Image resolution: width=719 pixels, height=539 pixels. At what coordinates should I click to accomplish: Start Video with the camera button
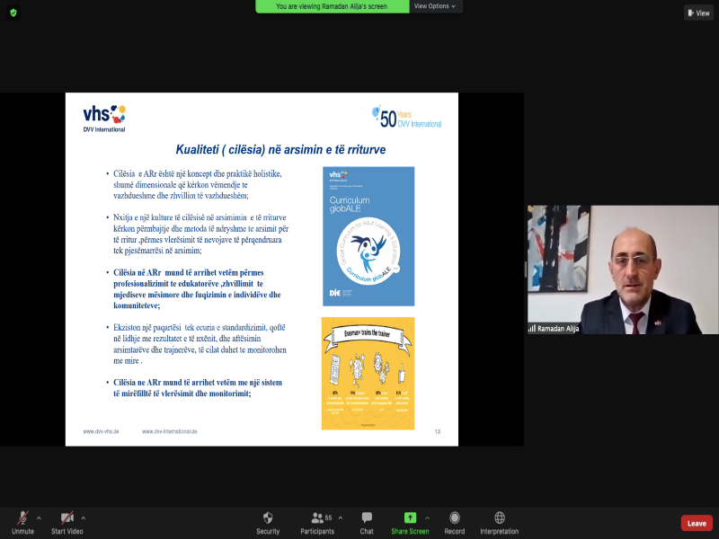(67, 519)
